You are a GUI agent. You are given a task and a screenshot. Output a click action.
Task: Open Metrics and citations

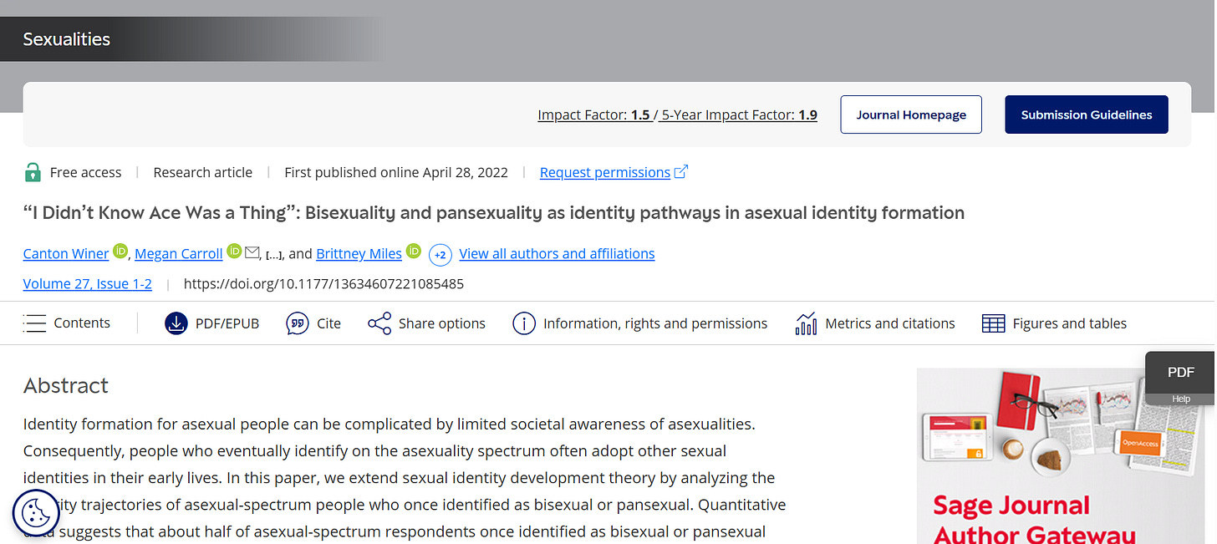point(874,323)
